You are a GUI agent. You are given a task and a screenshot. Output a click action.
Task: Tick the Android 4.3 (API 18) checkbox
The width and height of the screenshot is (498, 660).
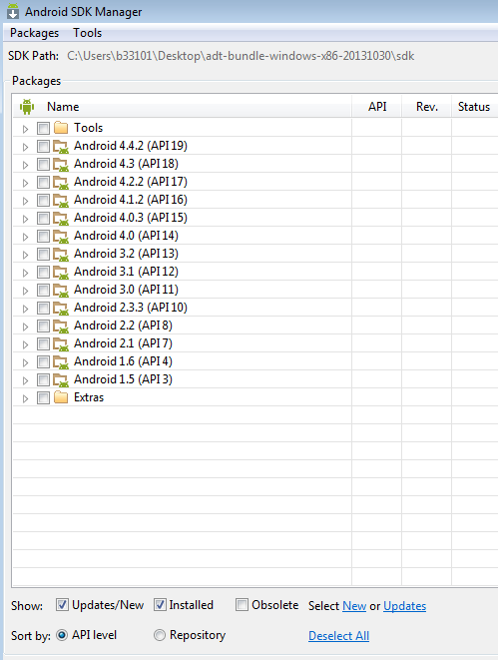[43, 164]
